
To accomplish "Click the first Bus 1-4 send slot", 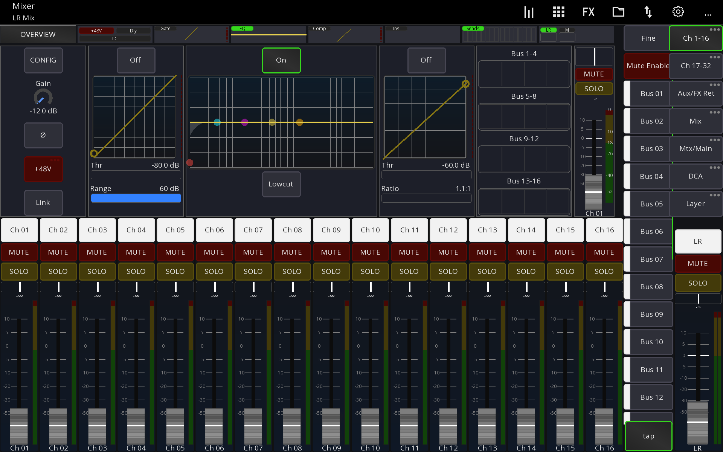I will (x=491, y=74).
